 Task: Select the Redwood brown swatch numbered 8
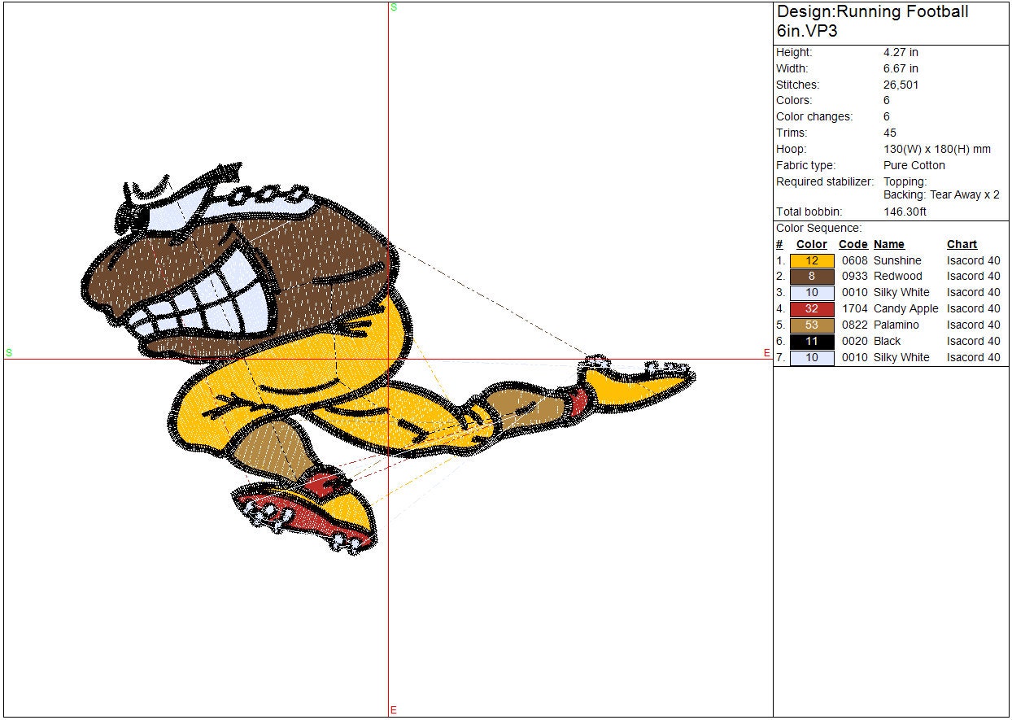(812, 277)
